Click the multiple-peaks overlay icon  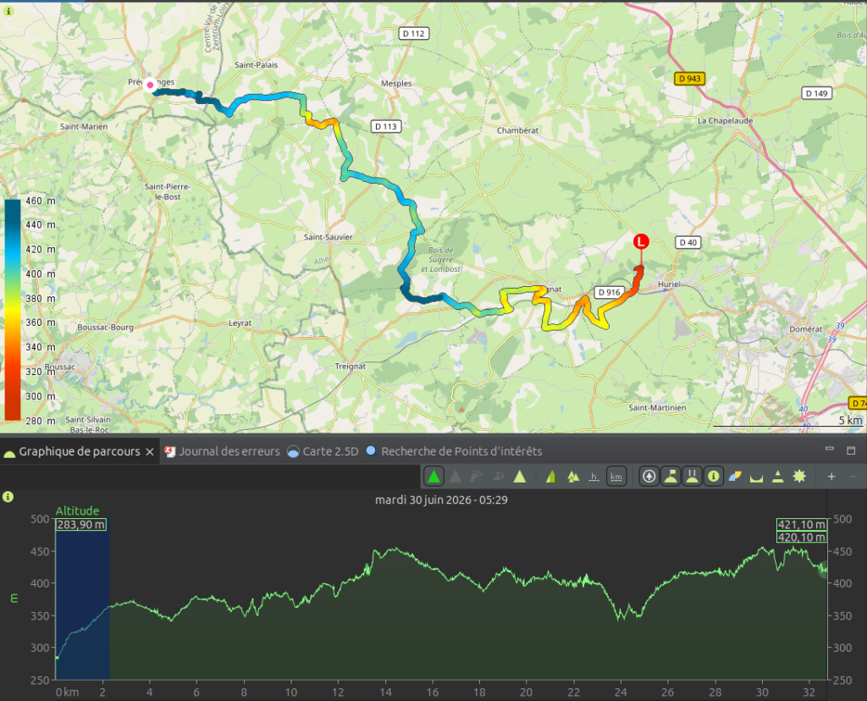(573, 476)
